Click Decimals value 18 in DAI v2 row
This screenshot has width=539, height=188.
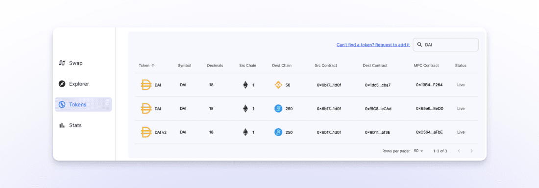(211, 132)
